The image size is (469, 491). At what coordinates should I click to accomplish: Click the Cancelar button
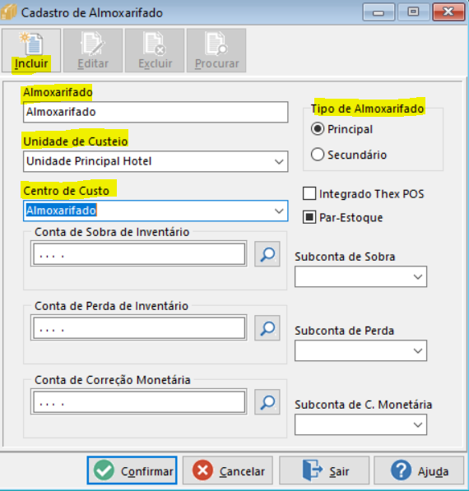pos(228,470)
